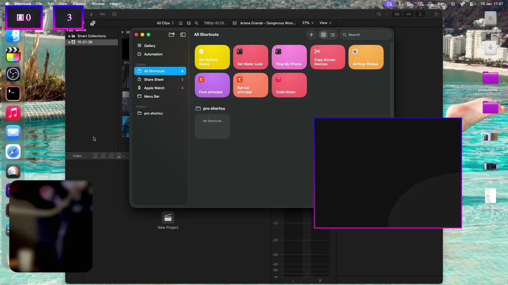Open the Shortcuts app menu
508x285 pixels.
tap(23, 4)
